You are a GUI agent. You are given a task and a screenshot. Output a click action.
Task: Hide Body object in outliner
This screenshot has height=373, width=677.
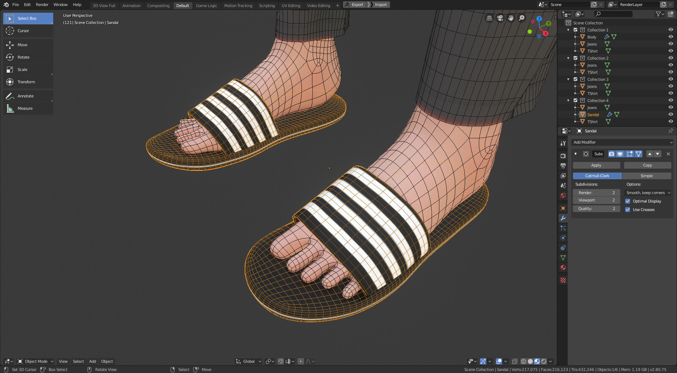(x=671, y=37)
